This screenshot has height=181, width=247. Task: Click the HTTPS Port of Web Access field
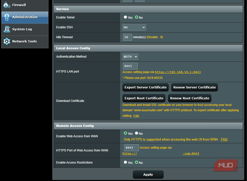pos(131,147)
